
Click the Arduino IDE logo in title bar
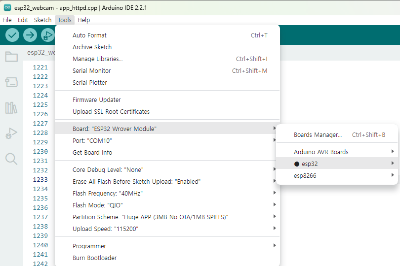pos(7,8)
